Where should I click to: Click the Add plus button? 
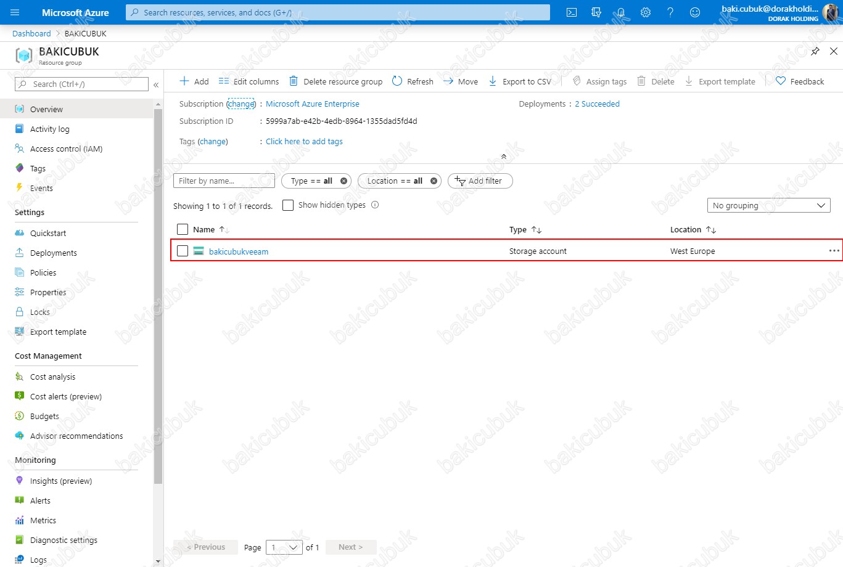pos(194,81)
